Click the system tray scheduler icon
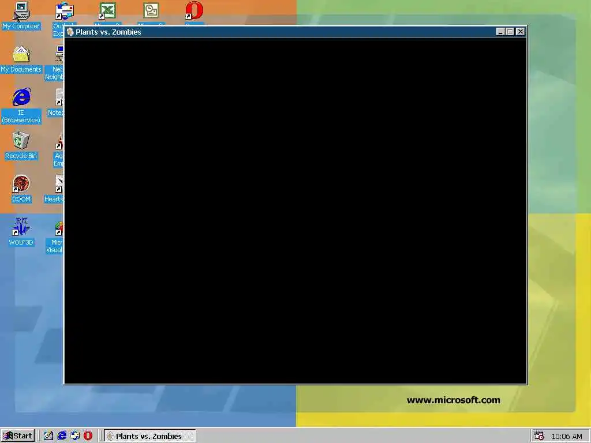Screen dimensions: 591x443 tap(539, 436)
